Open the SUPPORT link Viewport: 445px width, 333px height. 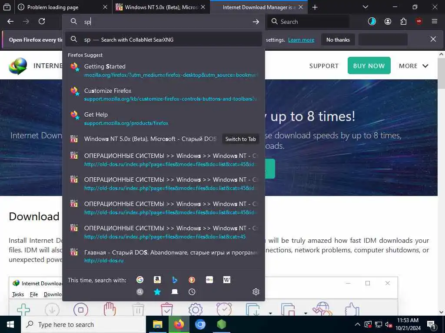(x=324, y=66)
